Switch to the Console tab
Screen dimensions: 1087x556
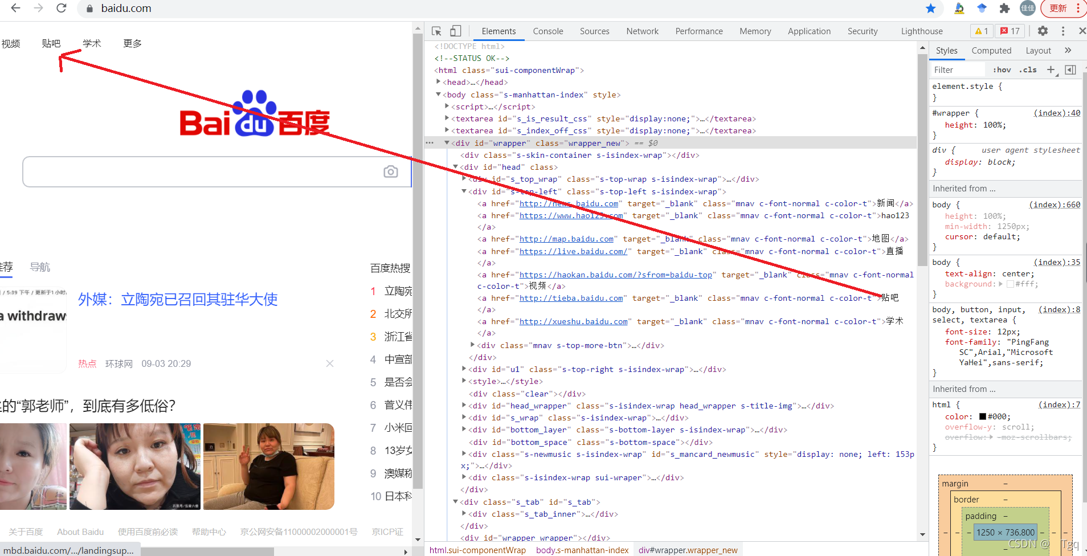pyautogui.click(x=548, y=31)
